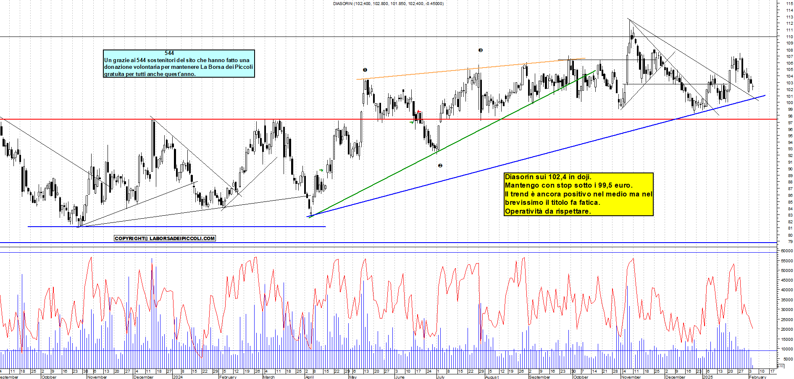Click wave marker number 3 above the orange line
Screen dimensions: 794x379
pos(481,50)
